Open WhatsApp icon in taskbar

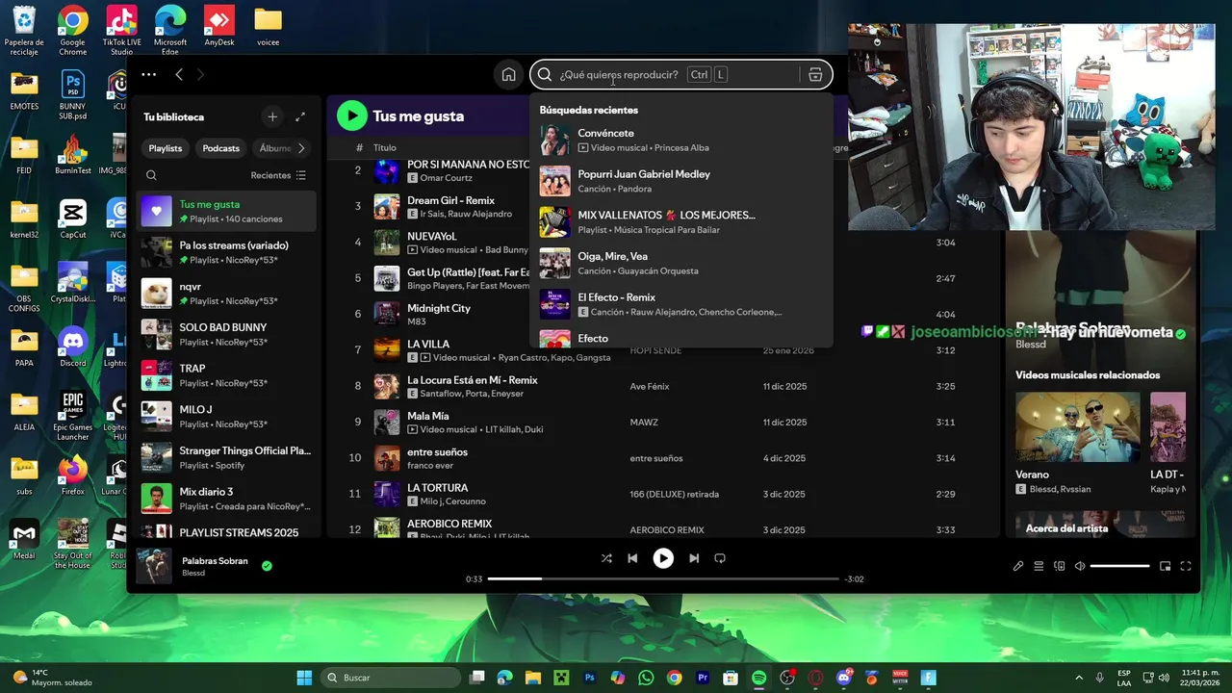[646, 678]
